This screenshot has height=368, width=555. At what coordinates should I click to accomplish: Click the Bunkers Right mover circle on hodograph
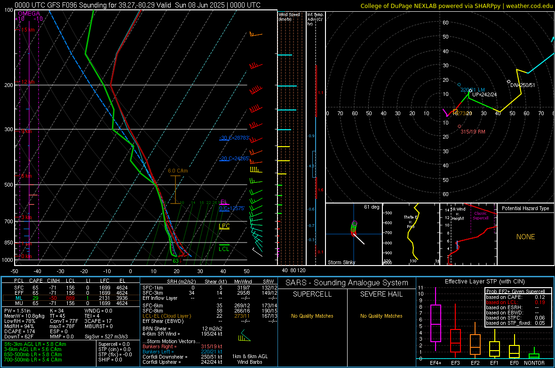(460, 126)
